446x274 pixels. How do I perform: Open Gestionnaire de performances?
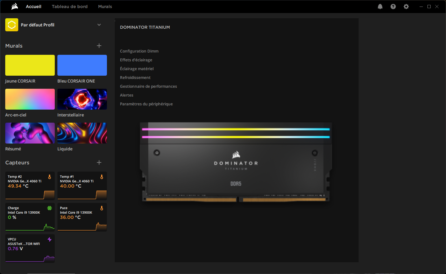point(148,86)
